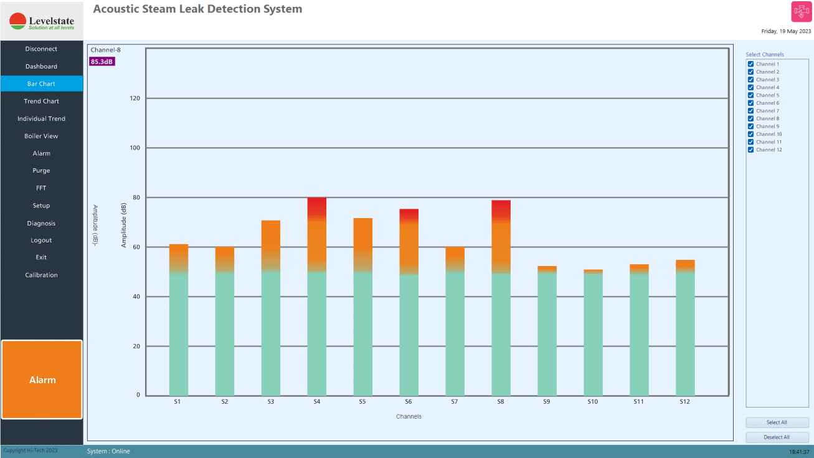
Task: Toggle Channel 6 checkbox
Action: click(750, 103)
